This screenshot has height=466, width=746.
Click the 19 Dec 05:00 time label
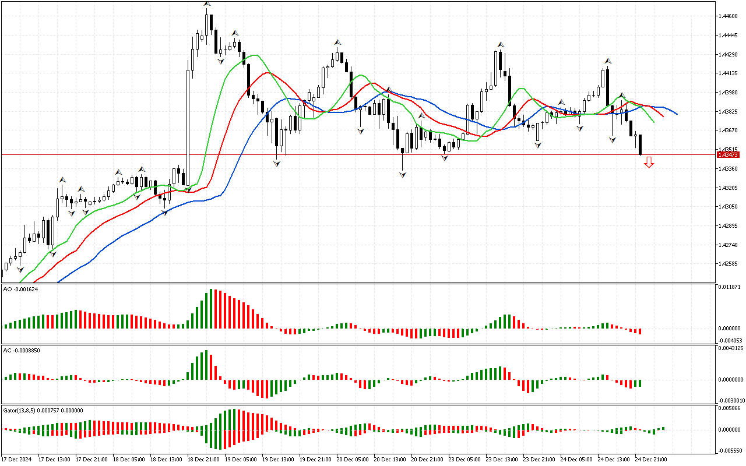[241, 459]
